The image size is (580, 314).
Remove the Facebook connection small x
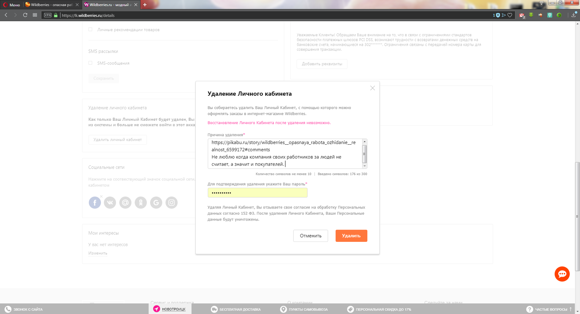tap(101, 197)
